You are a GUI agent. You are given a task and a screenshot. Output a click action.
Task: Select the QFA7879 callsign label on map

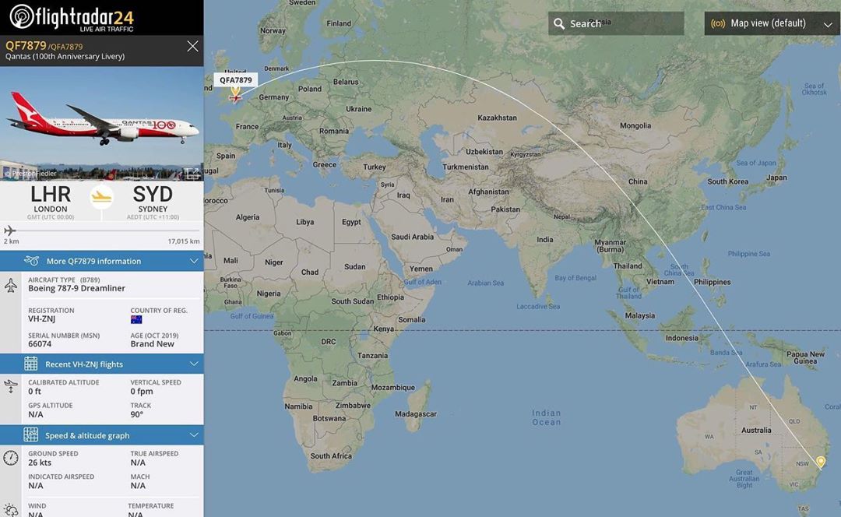[x=235, y=79]
